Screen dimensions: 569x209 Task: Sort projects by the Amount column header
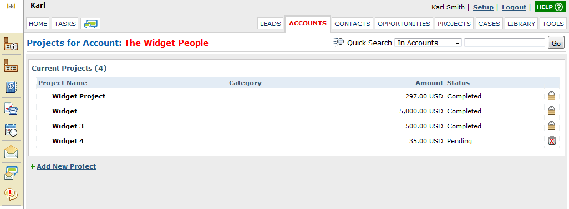click(x=429, y=83)
